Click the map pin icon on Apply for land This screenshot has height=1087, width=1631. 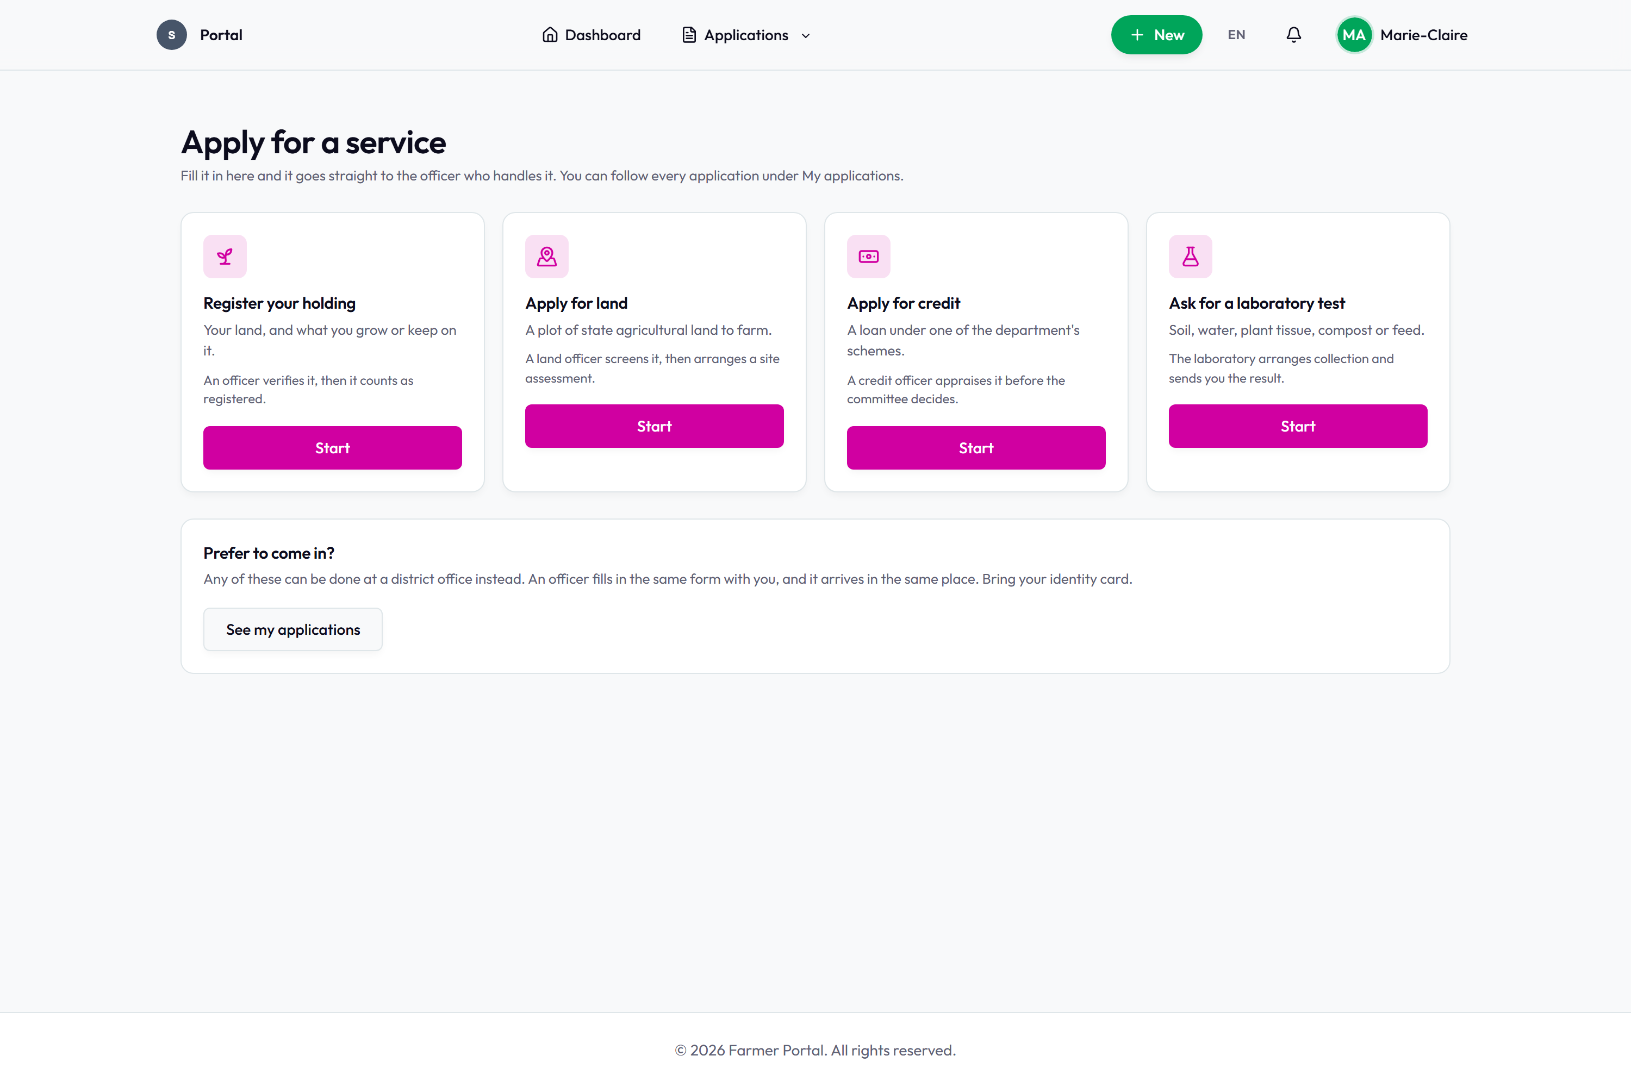pyautogui.click(x=546, y=257)
